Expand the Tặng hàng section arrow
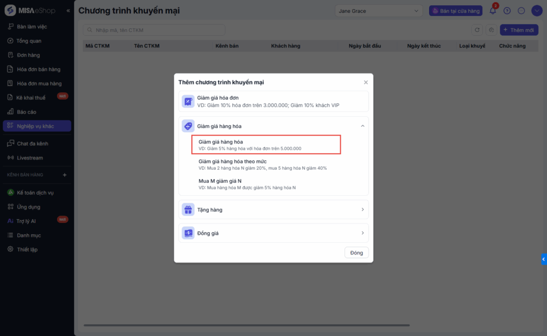547x336 pixels. click(363, 210)
